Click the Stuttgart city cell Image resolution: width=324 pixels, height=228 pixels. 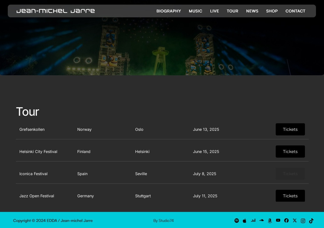tap(143, 196)
